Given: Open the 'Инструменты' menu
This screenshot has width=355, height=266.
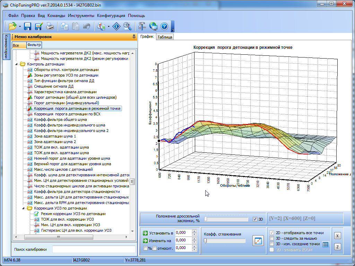Looking at the screenshot, I should pos(81,16).
